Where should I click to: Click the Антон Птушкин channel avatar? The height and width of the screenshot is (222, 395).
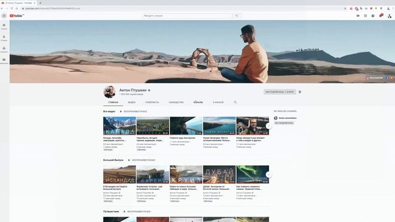coord(110,92)
